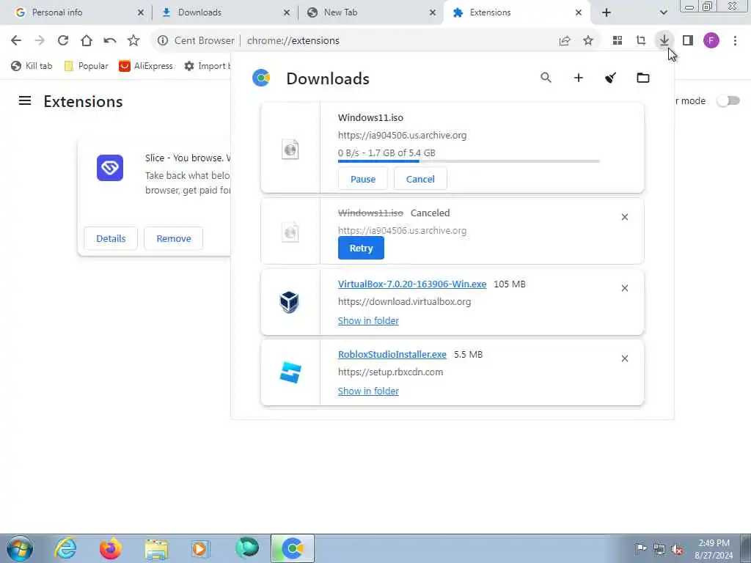
Task: Expand the tab search dropdown arrow
Action: (x=663, y=12)
